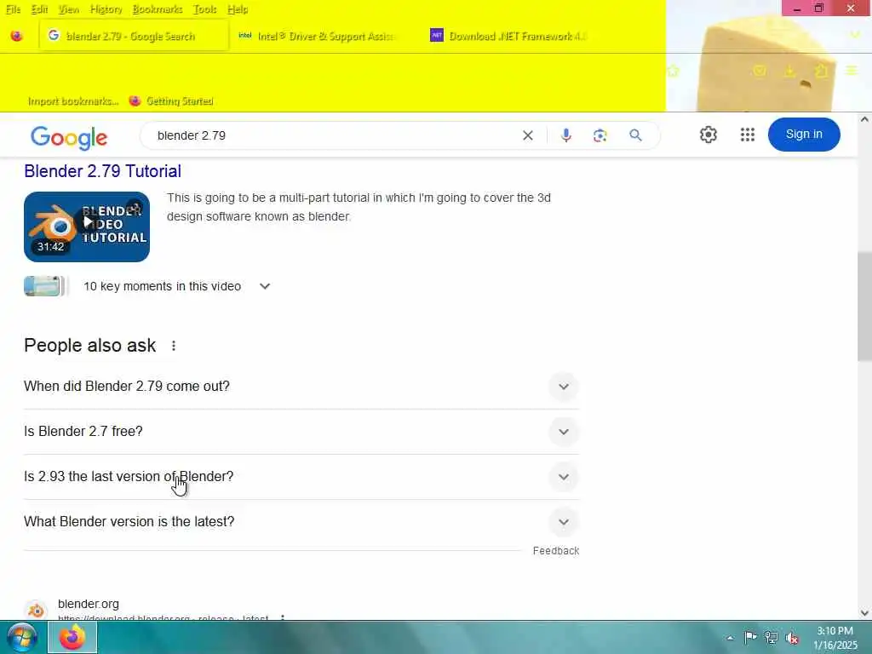Show hidden system tray icons

[x=730, y=638]
